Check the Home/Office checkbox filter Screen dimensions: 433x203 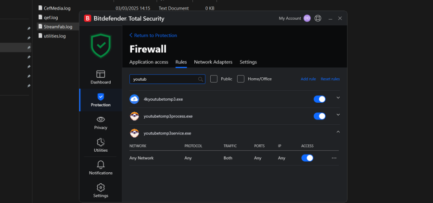point(241,79)
